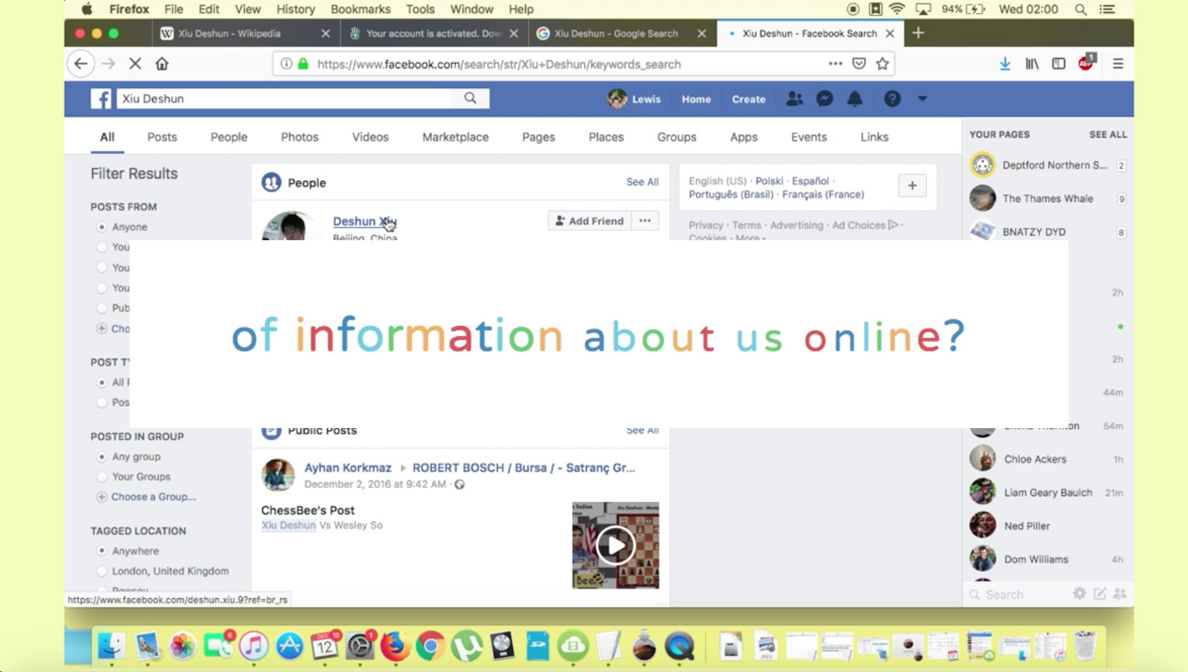Open the Notifications bell icon
Image resolution: width=1188 pixels, height=672 pixels.
(855, 99)
